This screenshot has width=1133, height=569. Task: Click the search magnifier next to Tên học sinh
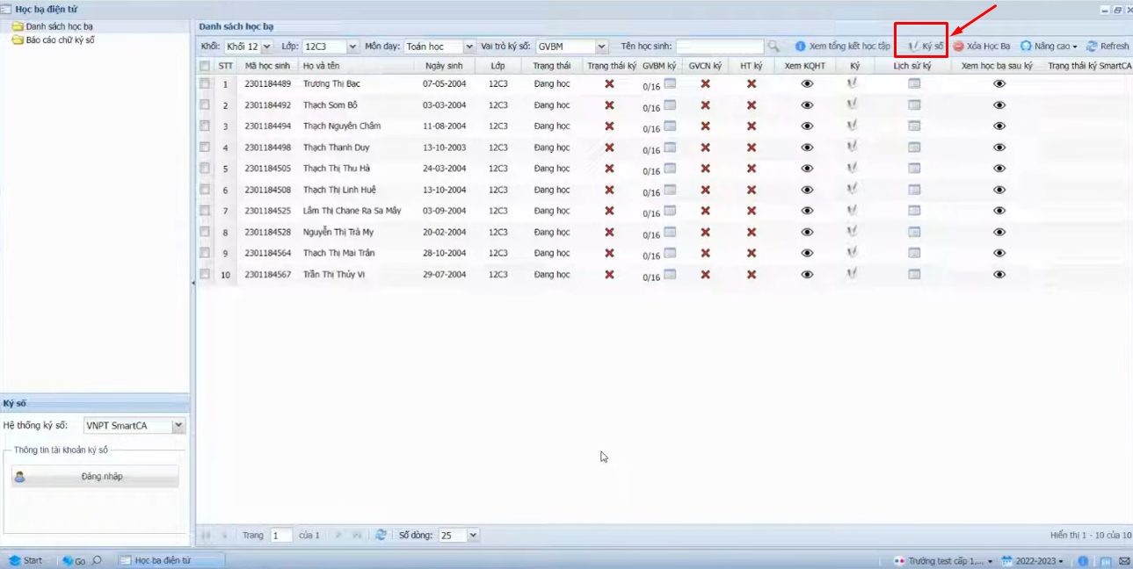click(773, 46)
